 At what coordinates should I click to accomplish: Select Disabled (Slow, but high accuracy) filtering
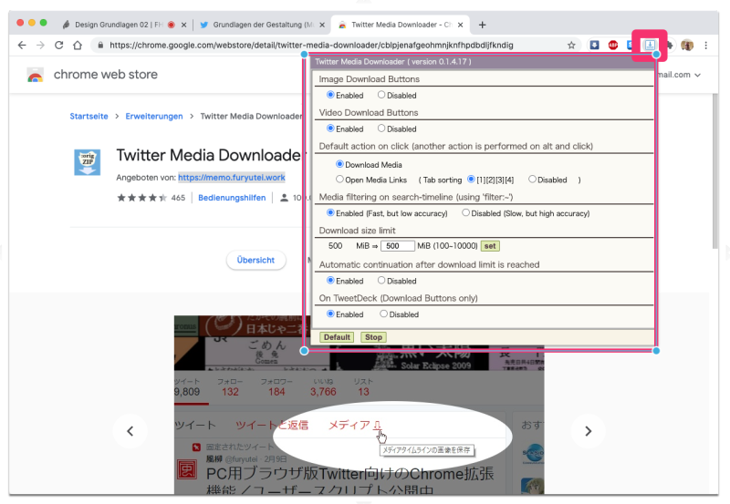click(466, 213)
